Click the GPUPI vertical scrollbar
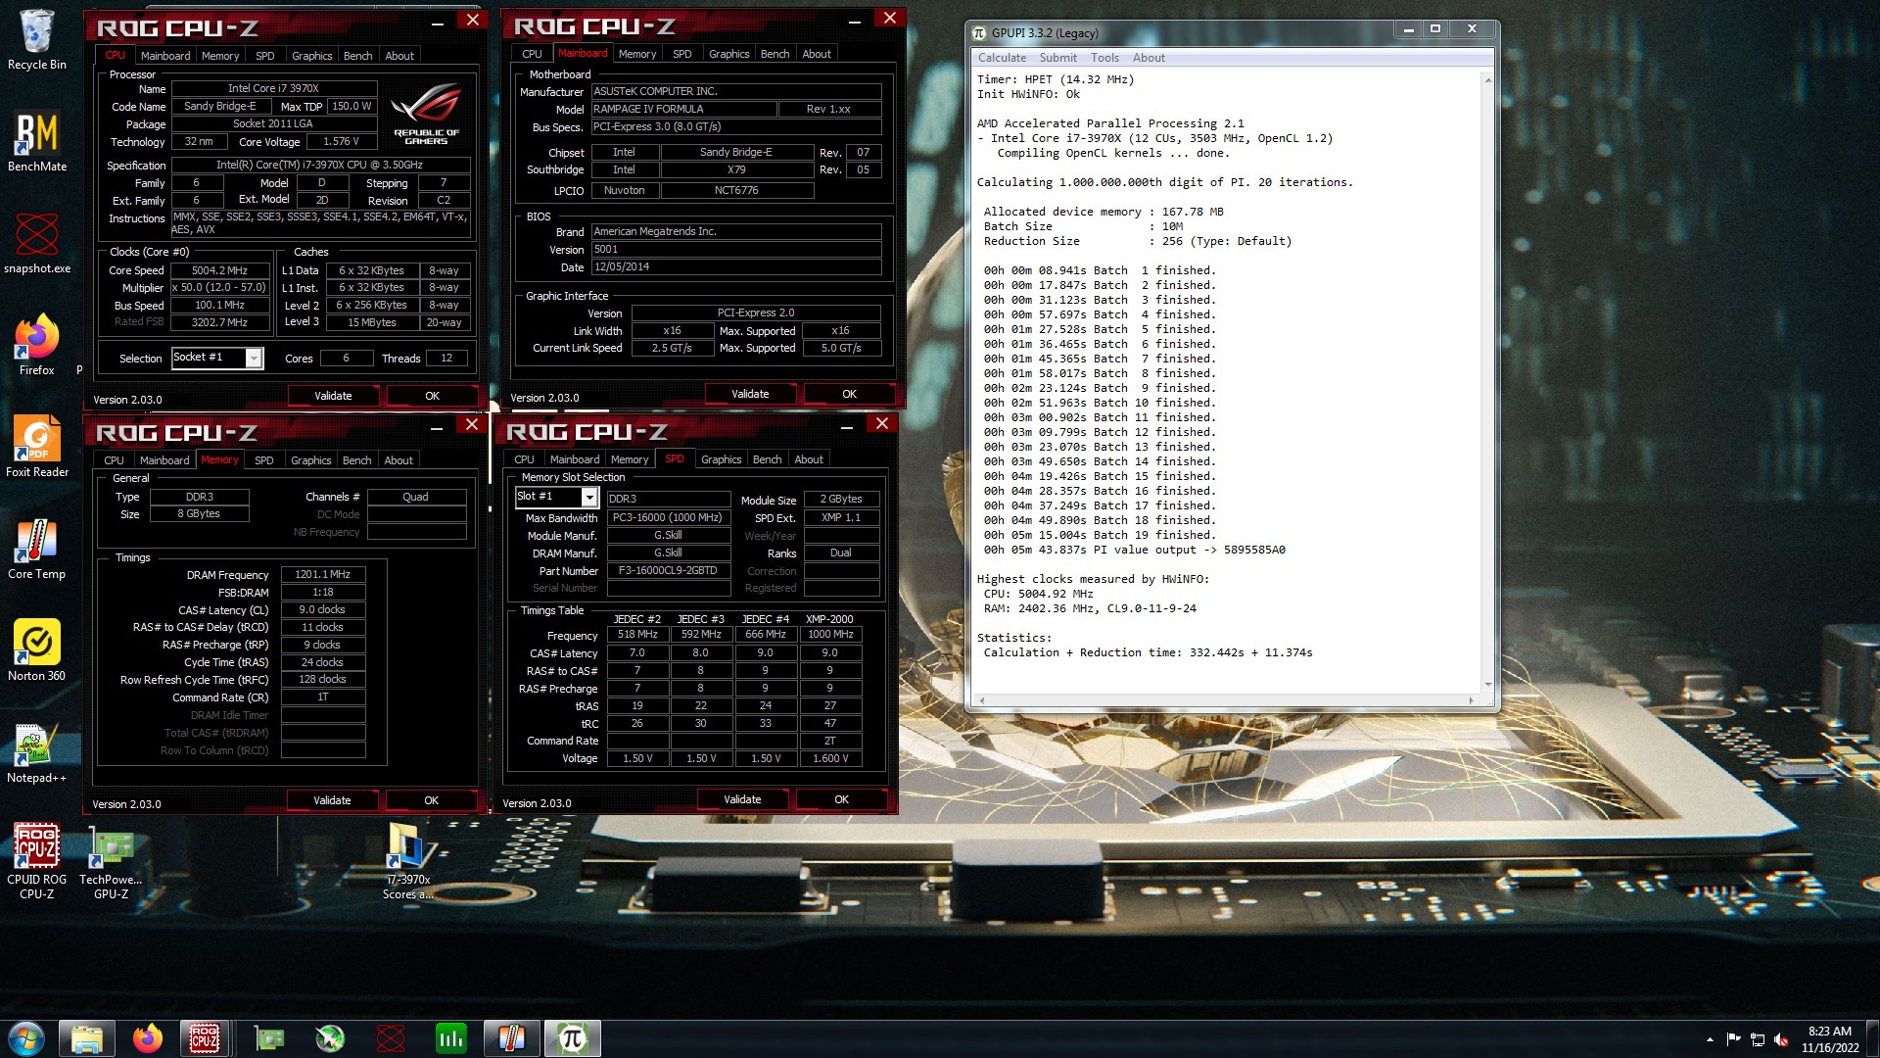 point(1487,382)
